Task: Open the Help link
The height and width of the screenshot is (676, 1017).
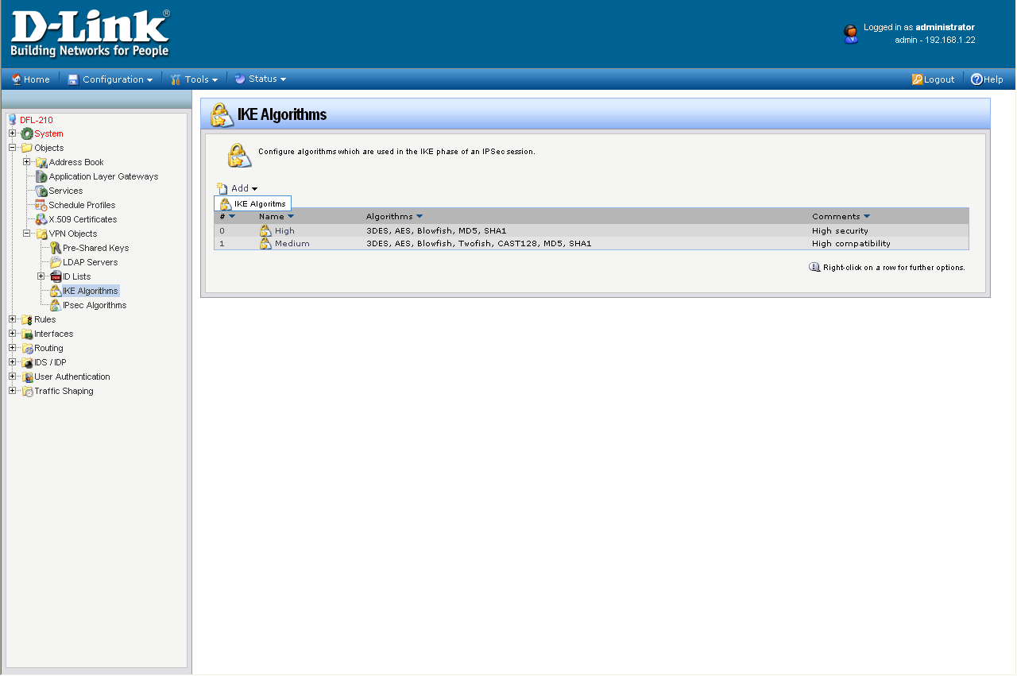Action: point(987,79)
